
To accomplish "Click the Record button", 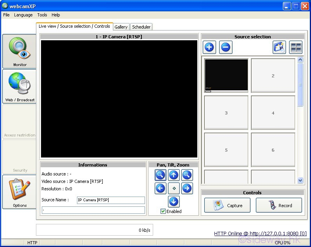I will pyautogui.click(x=279, y=205).
